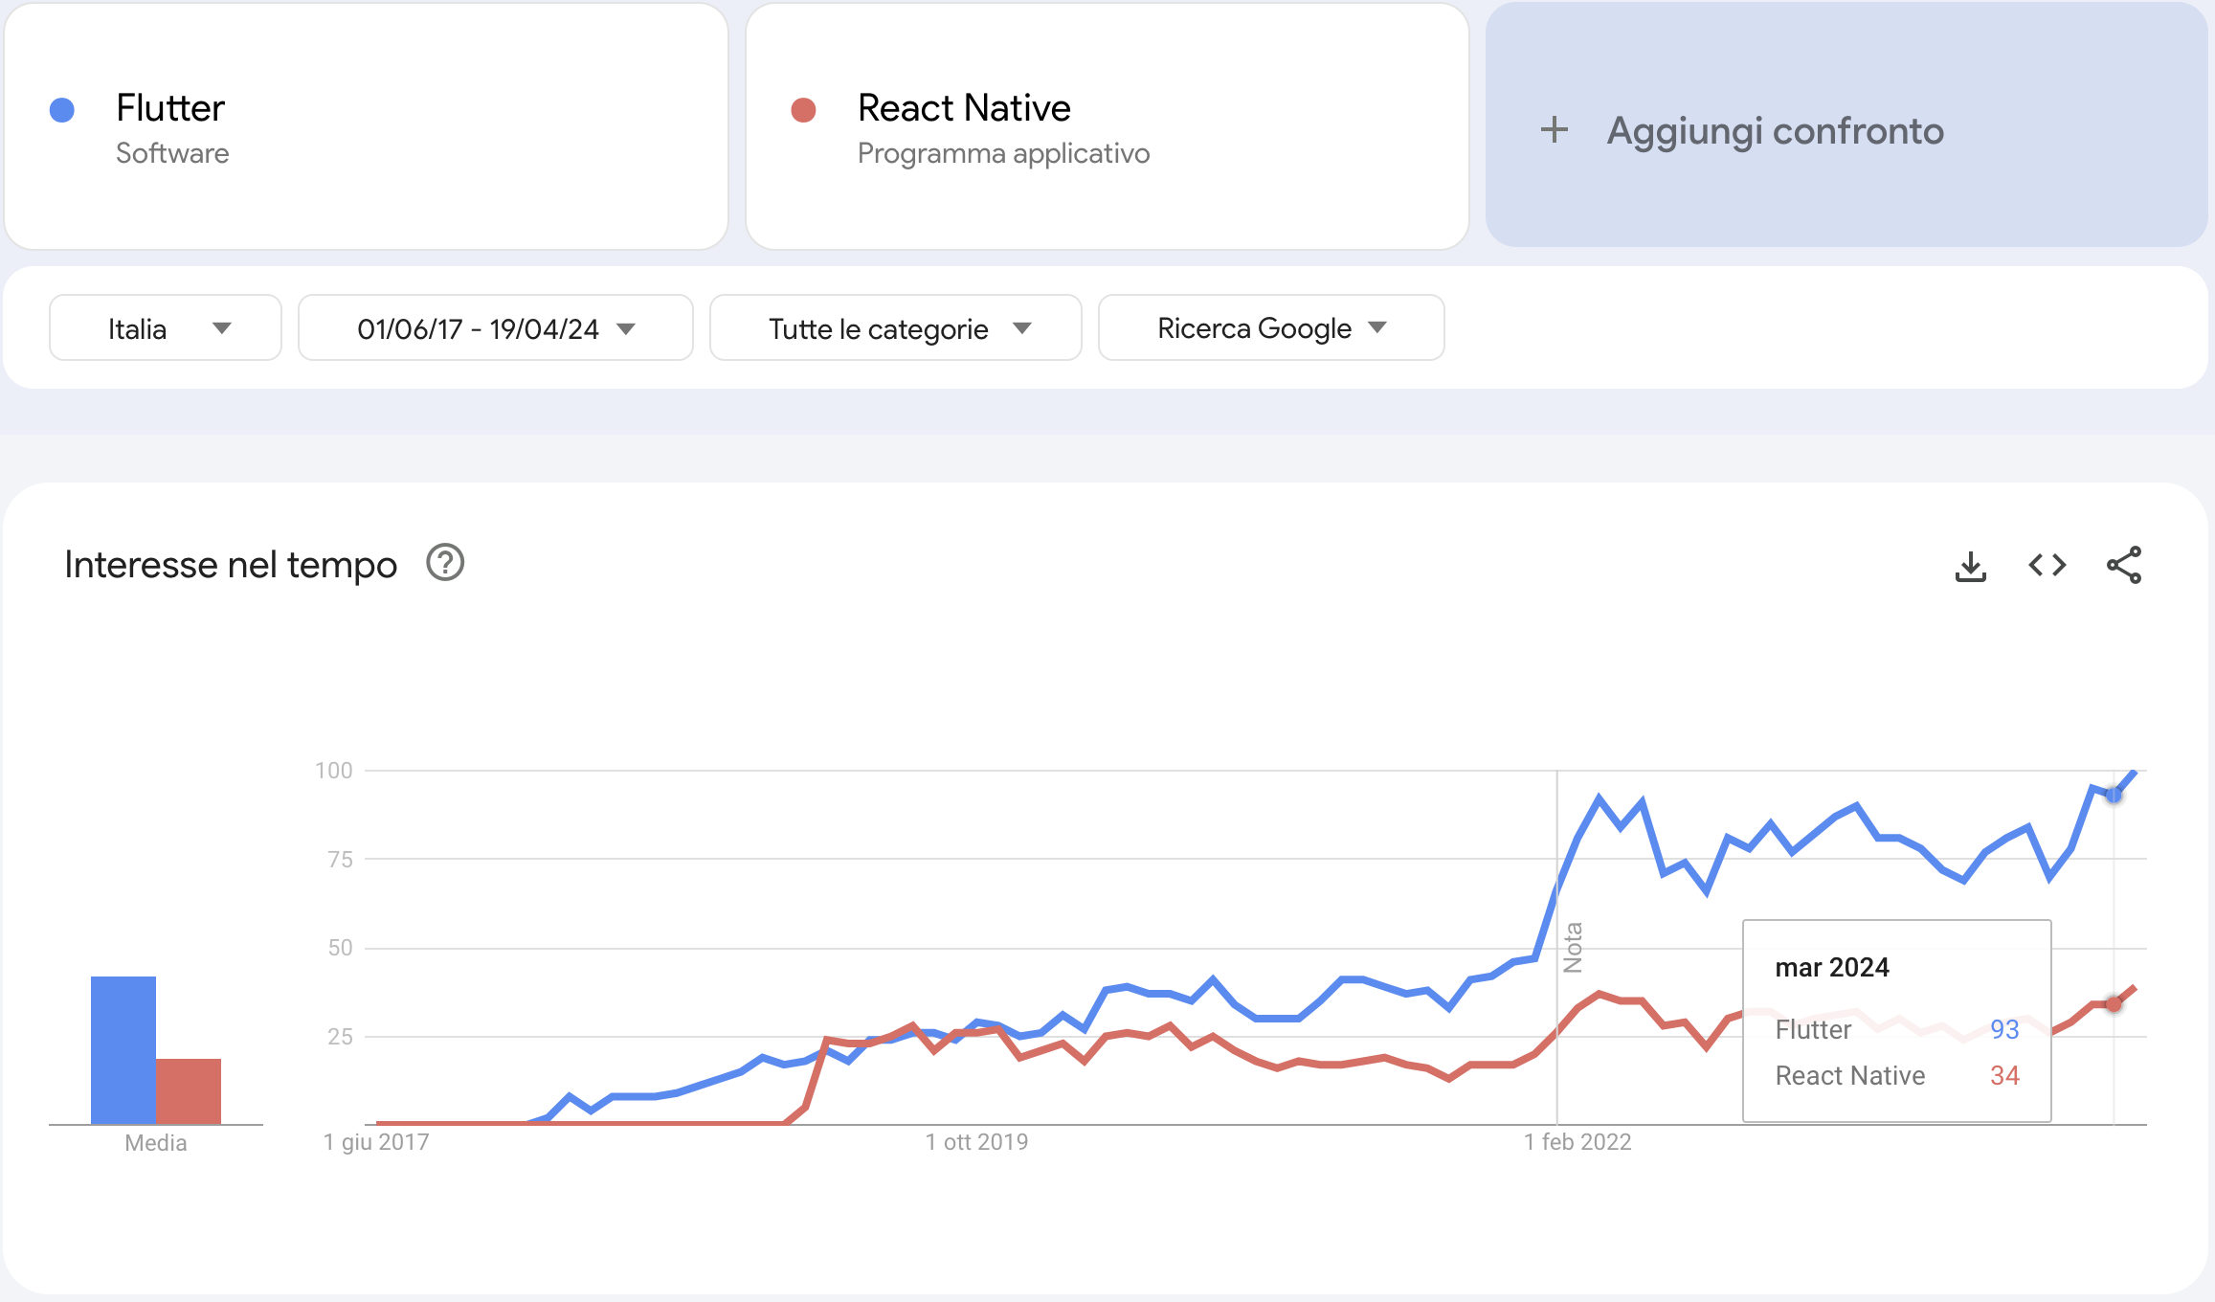Click the 50 y-axis label
The image size is (2215, 1302).
pos(340,948)
